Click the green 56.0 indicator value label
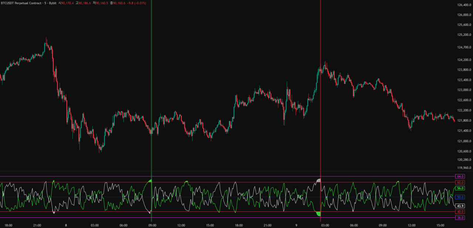The height and width of the screenshot is (228, 473). coord(460,188)
